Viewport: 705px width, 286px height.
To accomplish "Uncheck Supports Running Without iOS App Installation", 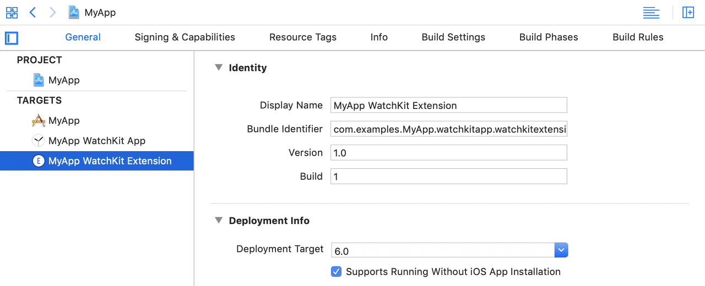I will click(x=336, y=272).
